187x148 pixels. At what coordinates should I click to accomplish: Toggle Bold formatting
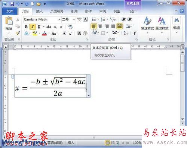pyautogui.click(x=26, y=26)
